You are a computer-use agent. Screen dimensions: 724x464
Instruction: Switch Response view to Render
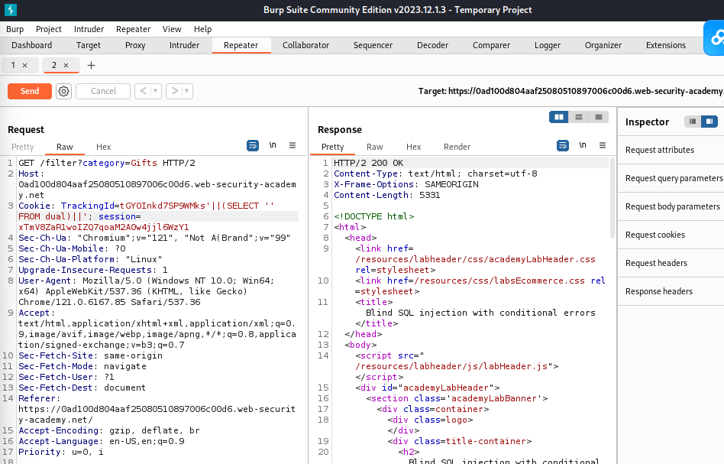[x=457, y=147]
